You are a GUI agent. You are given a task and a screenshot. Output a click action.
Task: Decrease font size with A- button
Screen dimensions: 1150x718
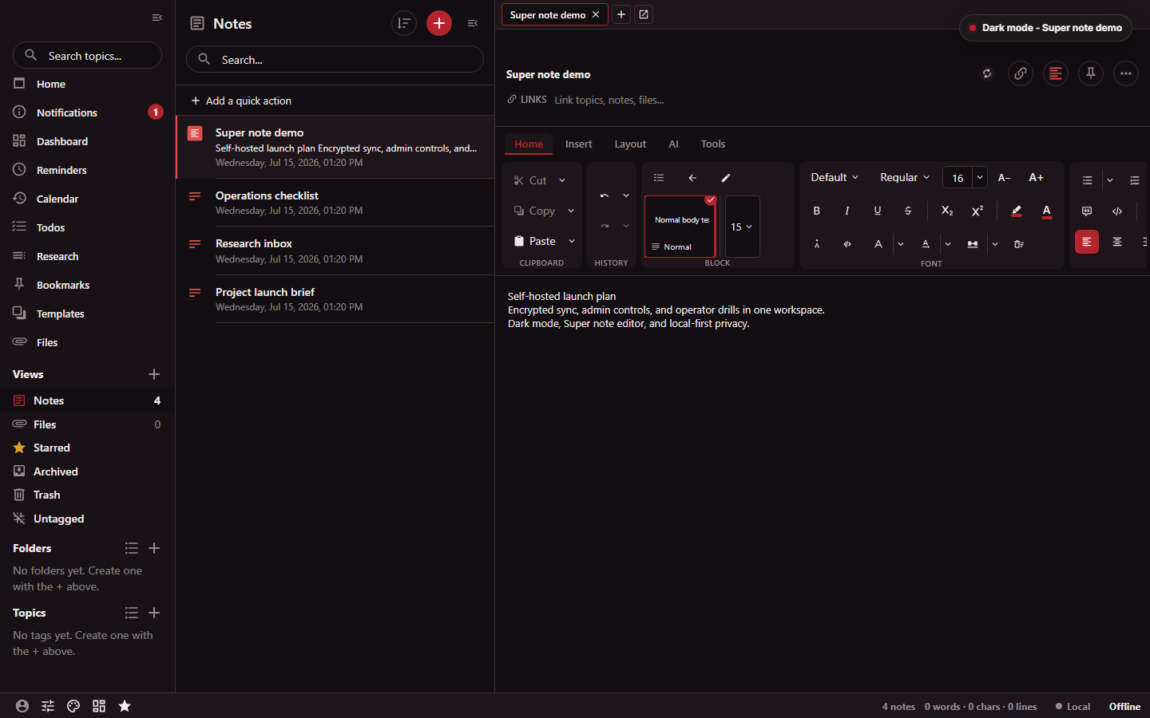1005,177
